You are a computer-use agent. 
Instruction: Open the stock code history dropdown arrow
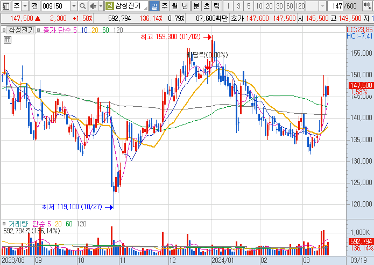click(x=74, y=6)
